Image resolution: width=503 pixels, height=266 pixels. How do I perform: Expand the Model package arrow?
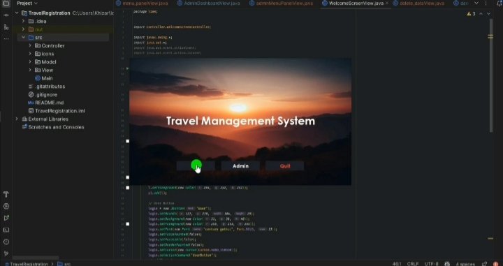click(30, 62)
